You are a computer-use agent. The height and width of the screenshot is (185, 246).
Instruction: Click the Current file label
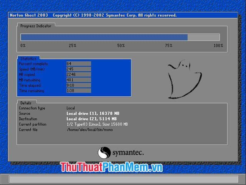tap(28, 130)
